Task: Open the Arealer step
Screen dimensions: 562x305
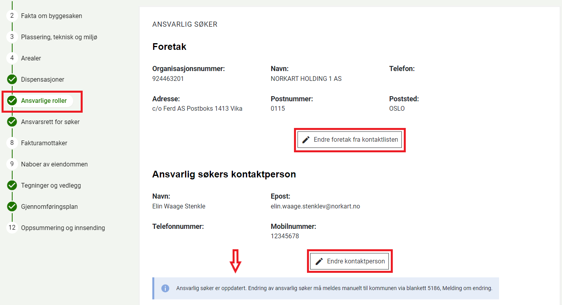Action: tap(31, 58)
